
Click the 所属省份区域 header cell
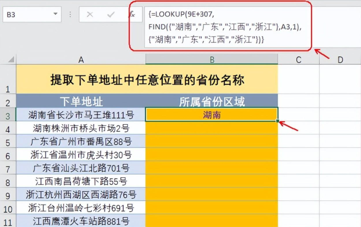[212, 101]
